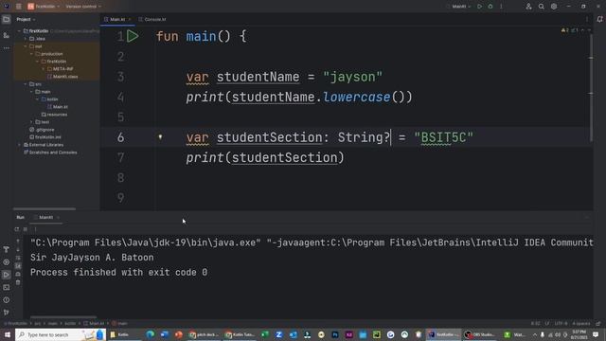Viewport: 606px width, 341px height.
Task: Expand the .idea folder
Action: coord(26,39)
